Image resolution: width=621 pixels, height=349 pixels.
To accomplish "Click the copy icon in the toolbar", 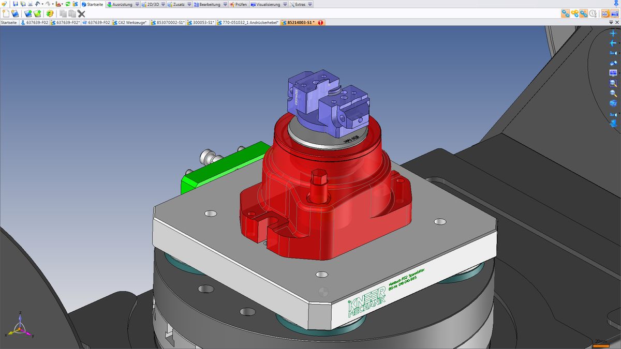I will (63, 13).
